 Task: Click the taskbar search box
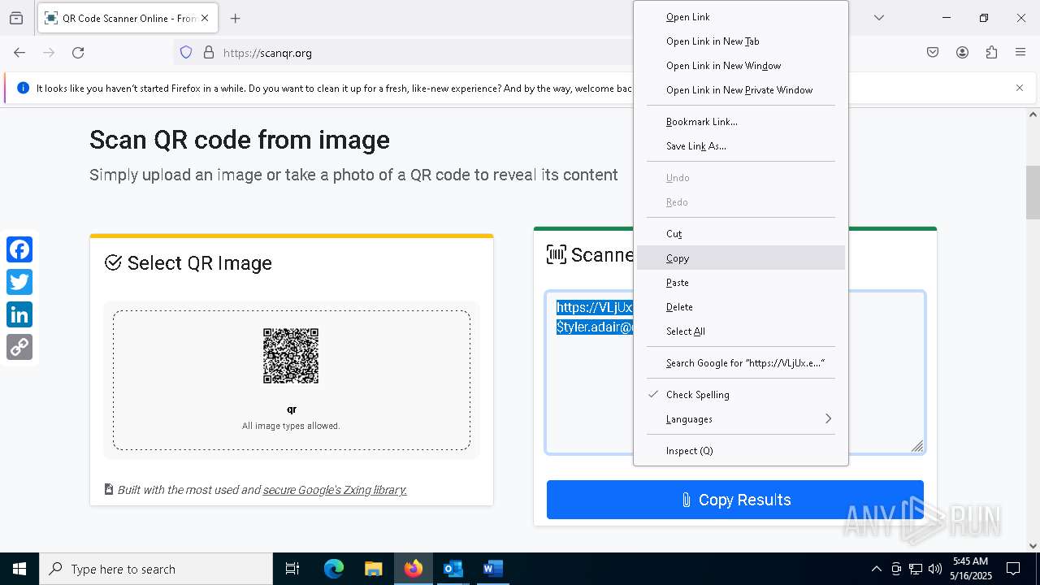[156, 569]
